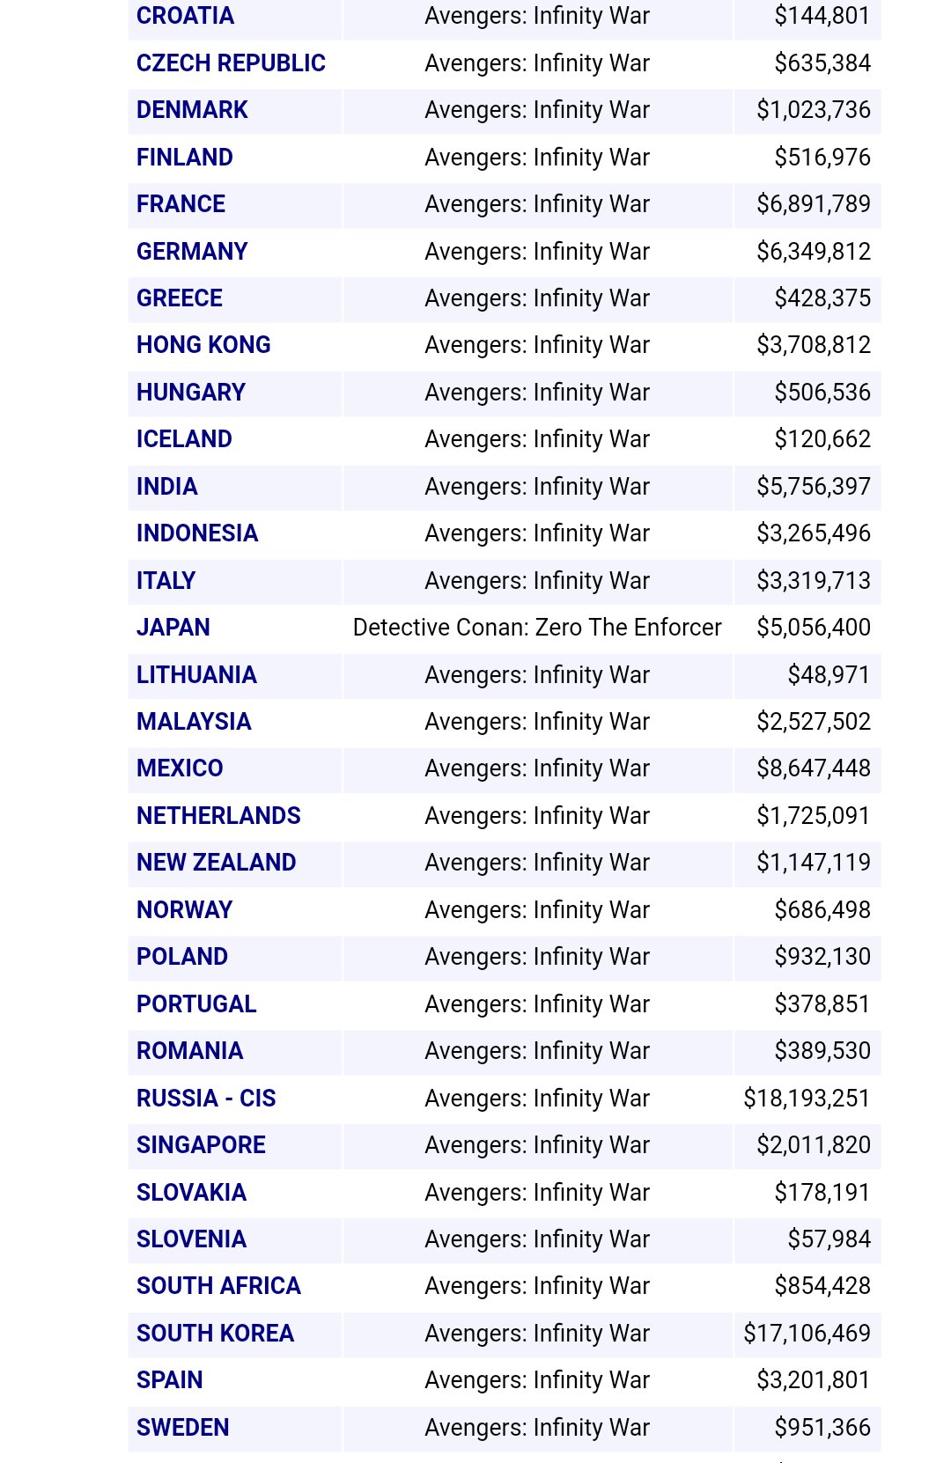
Task: Click the $18,193,251 gross amount
Action: 807,1099
